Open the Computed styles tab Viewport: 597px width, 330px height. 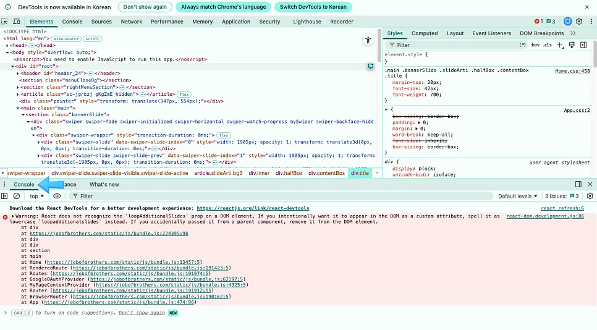tap(425, 33)
